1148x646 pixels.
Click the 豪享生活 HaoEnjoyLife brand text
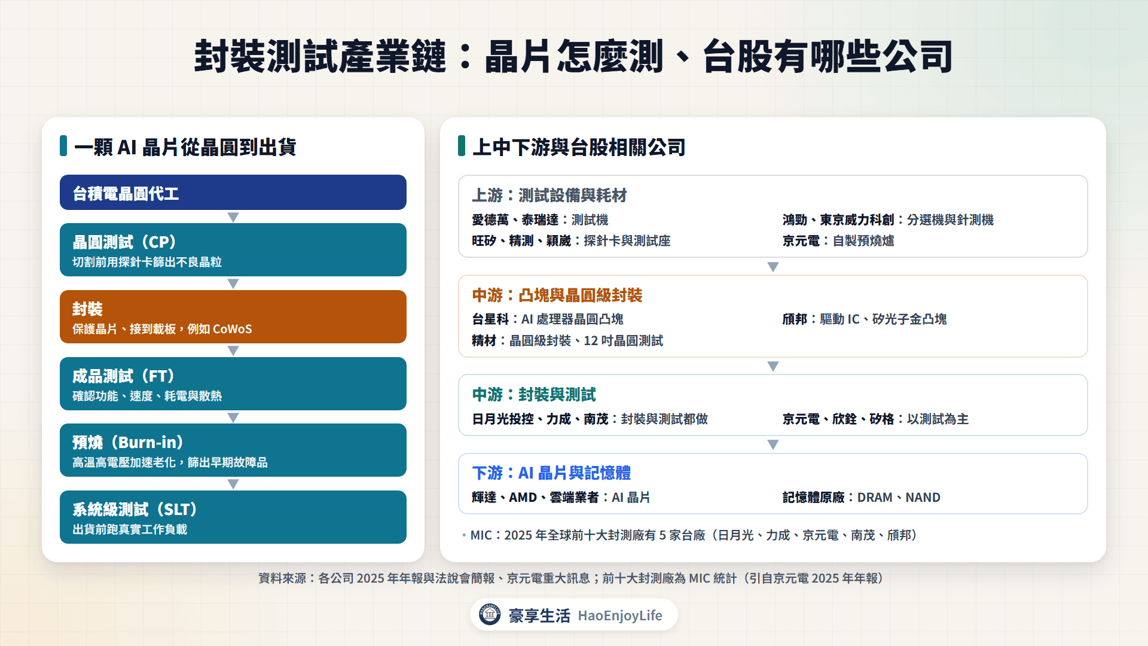585,615
